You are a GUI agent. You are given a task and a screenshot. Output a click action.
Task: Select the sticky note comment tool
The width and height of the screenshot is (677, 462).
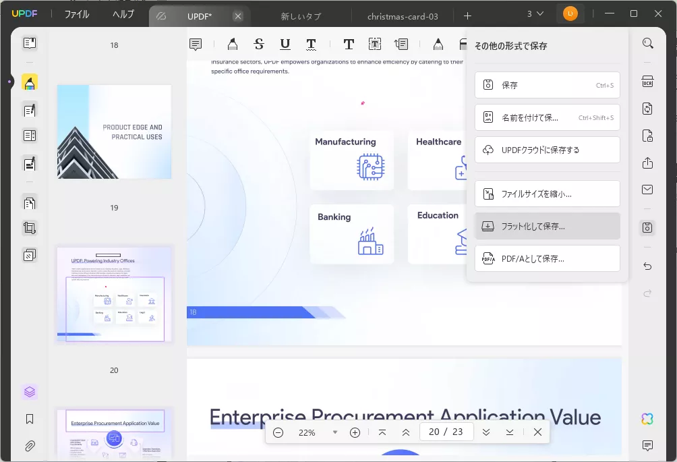196,44
